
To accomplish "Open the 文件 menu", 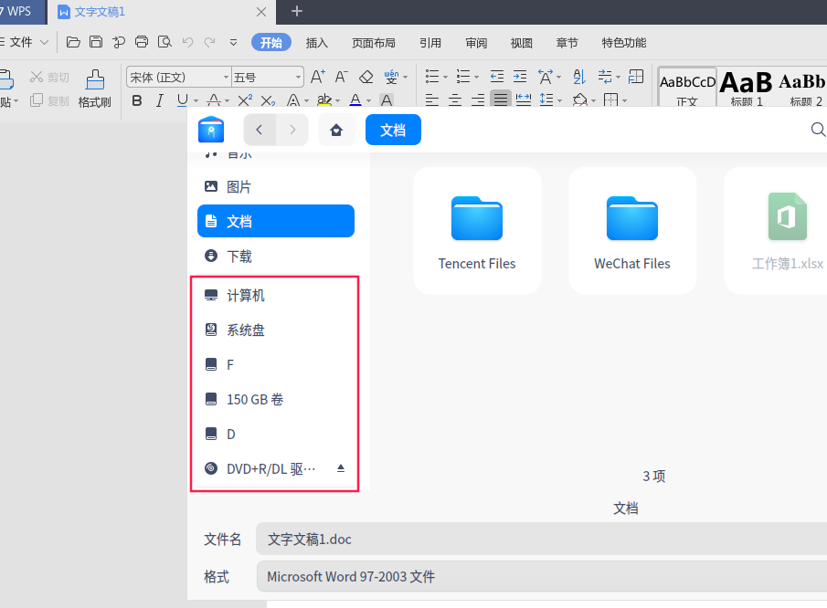I will click(x=25, y=42).
